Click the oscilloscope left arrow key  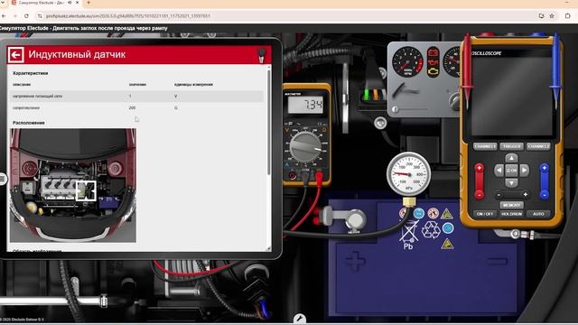click(x=499, y=171)
